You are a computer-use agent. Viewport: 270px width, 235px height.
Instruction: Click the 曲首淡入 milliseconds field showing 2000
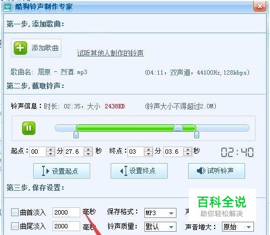(x=66, y=212)
